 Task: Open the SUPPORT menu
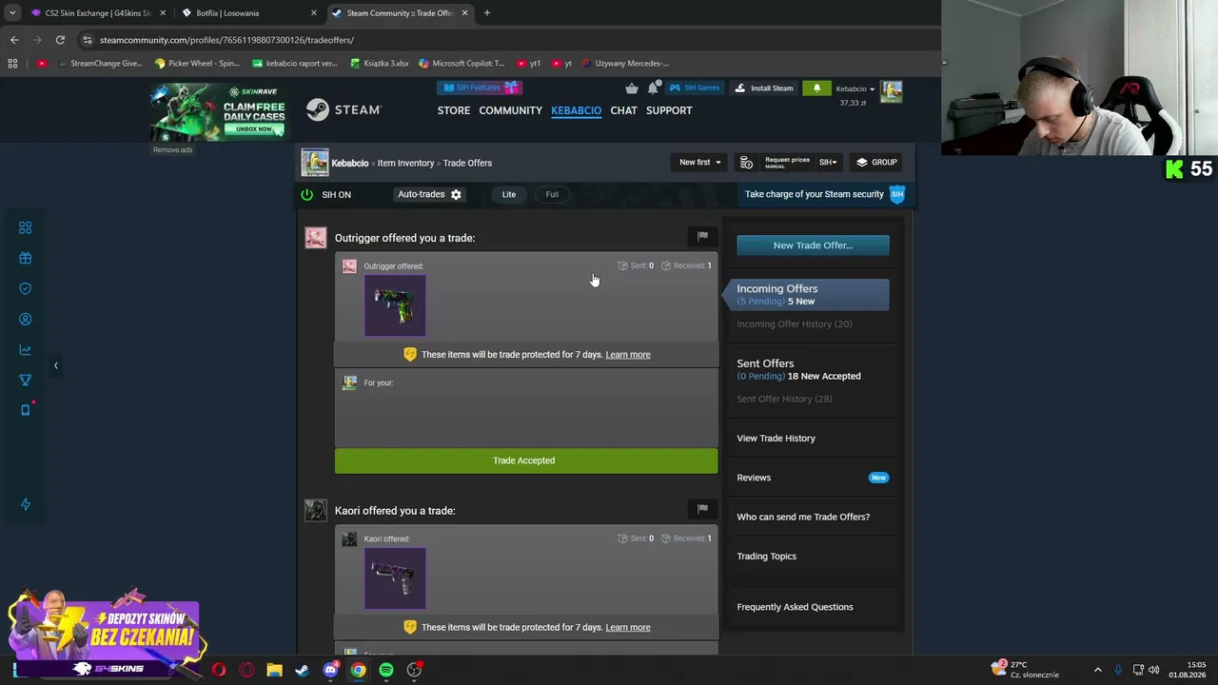coord(669,110)
